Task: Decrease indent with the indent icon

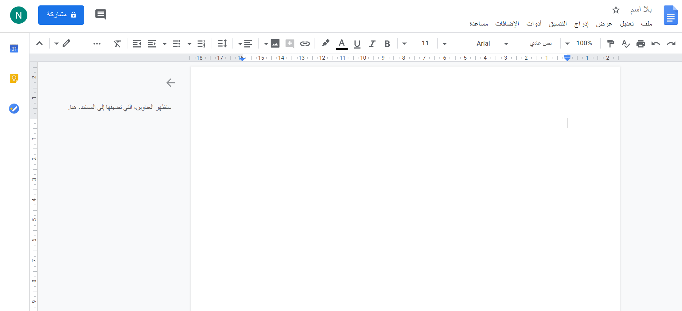Action: pyautogui.click(x=152, y=44)
